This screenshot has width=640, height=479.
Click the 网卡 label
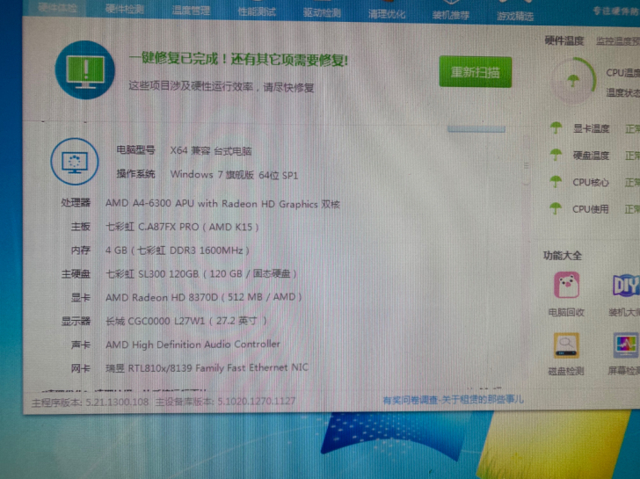pos(80,368)
